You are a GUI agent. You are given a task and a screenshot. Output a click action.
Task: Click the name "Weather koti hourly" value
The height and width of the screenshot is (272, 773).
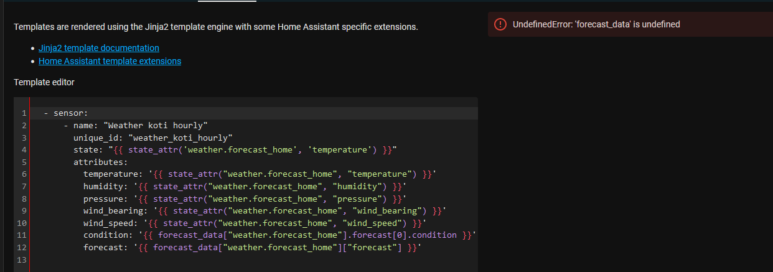[x=155, y=126]
